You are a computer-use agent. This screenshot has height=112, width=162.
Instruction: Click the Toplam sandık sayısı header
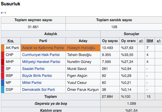pyautogui.click(x=114, y=20)
